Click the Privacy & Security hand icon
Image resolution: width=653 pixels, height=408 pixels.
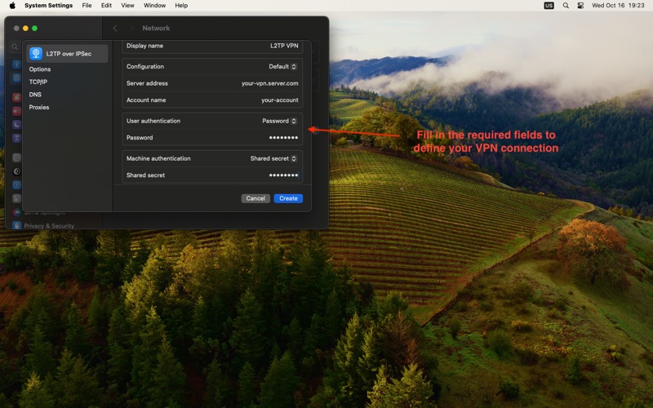coord(16,226)
